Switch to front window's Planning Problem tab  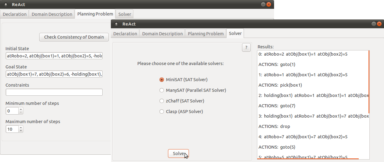click(206, 34)
